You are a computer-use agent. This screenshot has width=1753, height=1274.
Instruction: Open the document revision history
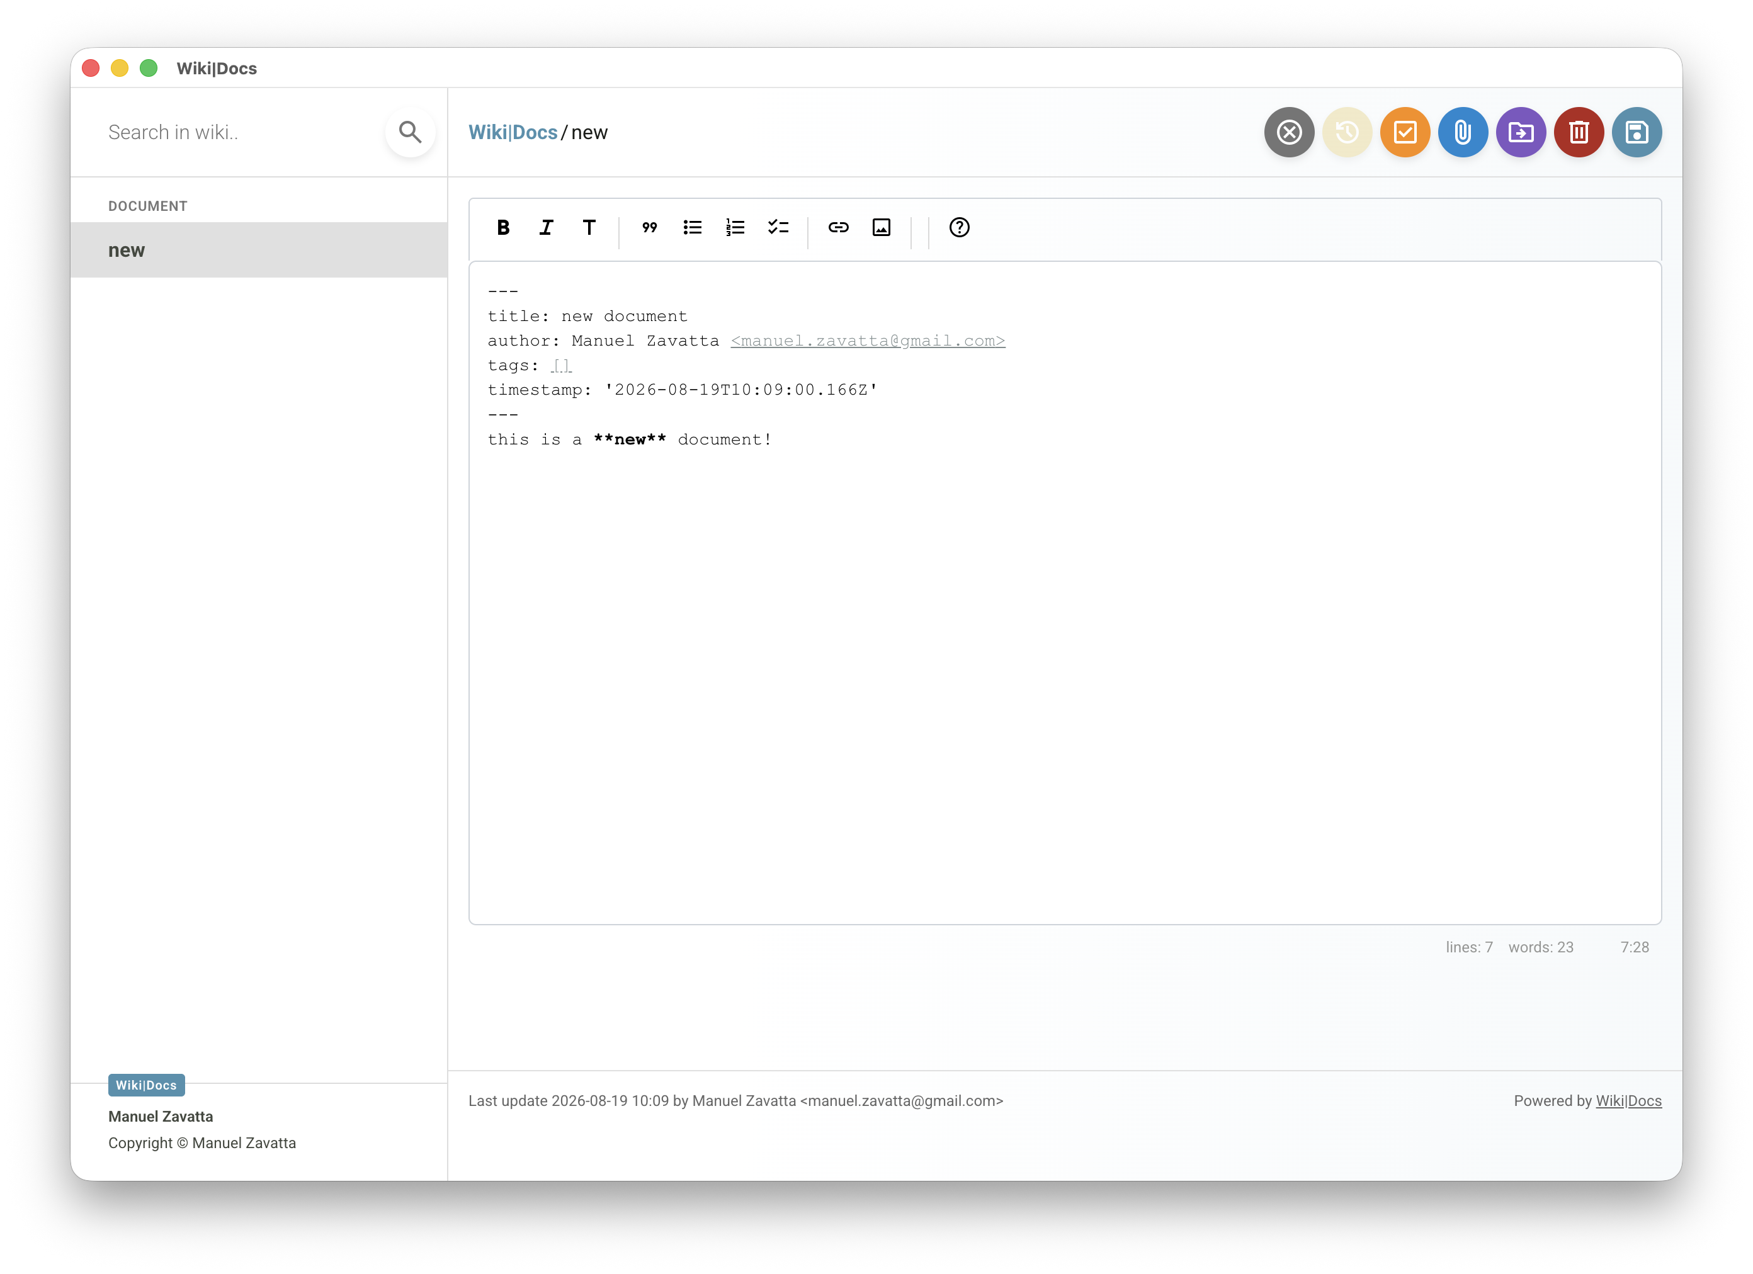(x=1347, y=132)
